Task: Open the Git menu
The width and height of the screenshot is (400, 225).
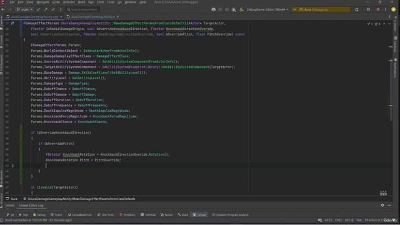Action: (119, 2)
